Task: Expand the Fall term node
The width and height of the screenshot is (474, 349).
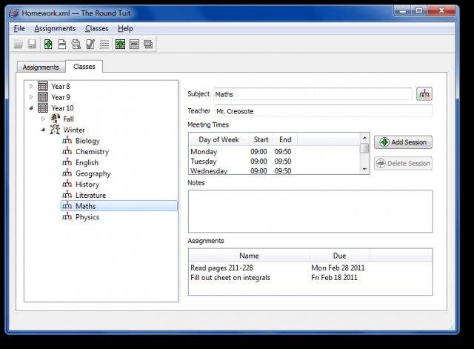Action: point(43,119)
